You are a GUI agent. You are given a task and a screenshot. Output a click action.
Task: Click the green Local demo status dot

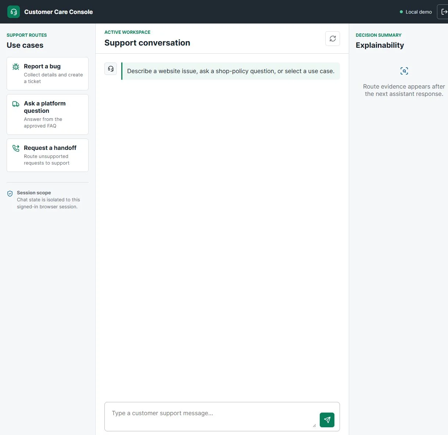click(401, 12)
